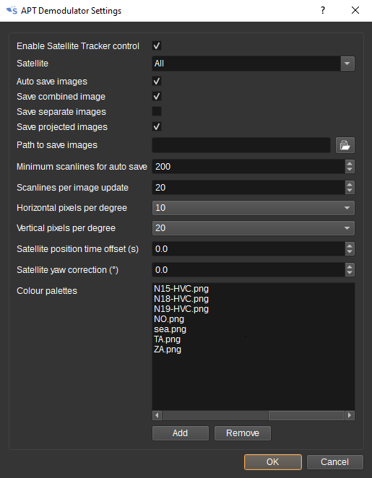Click Satellite yaw correction field
Viewport: 372px width, 478px height.
(248, 270)
